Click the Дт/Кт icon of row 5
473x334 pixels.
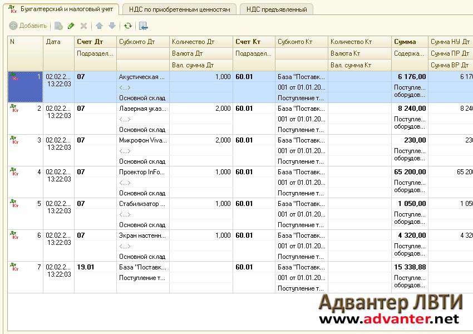point(14,203)
